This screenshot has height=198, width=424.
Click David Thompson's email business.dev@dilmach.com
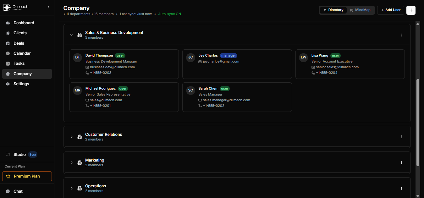click(113, 67)
